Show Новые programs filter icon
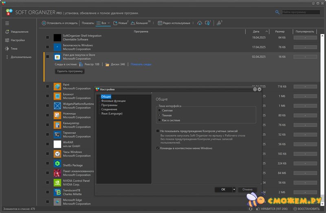326x213 pixels. click(x=115, y=23)
